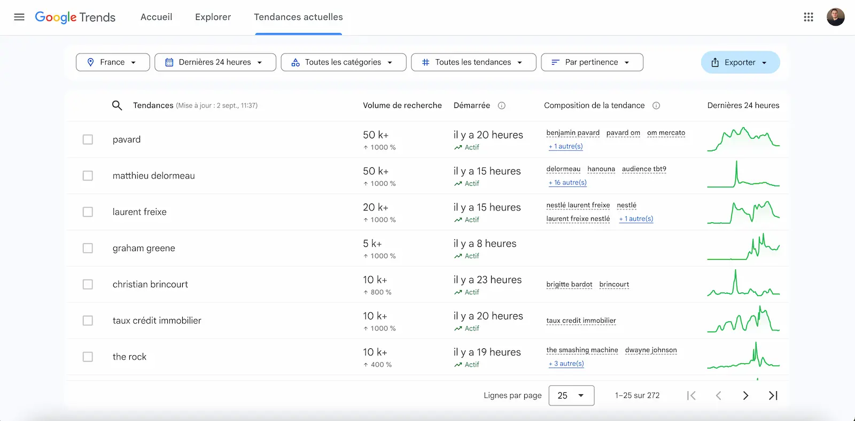This screenshot has width=855, height=421.
Task: Click the pavard om query chip
Action: click(x=623, y=133)
